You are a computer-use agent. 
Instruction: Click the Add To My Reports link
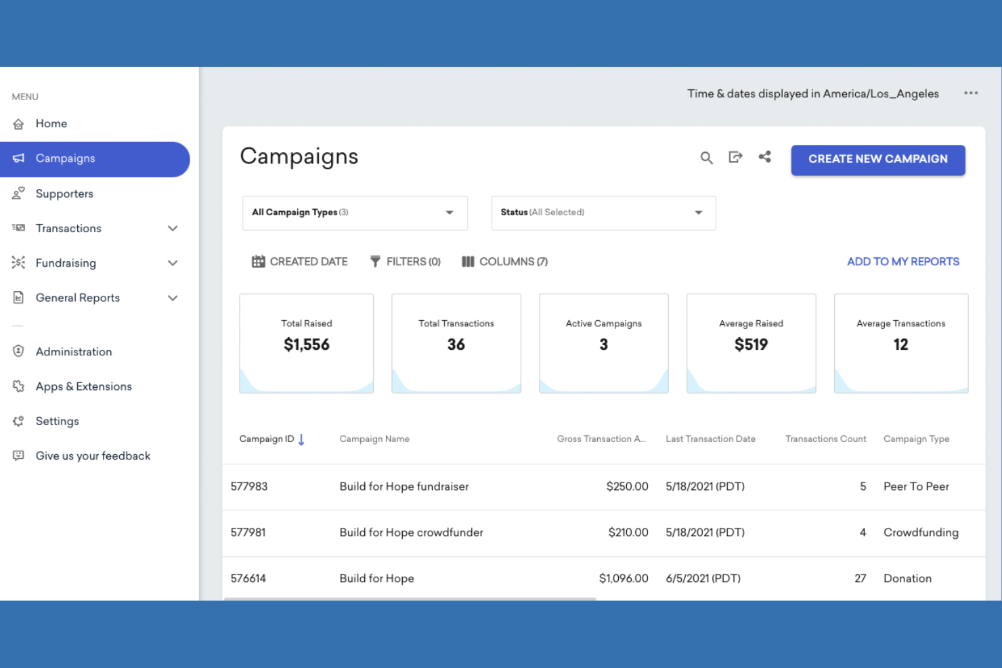click(x=902, y=261)
